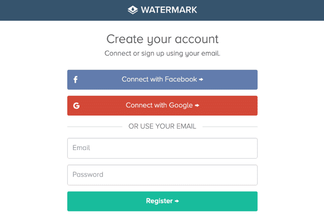Click the "Email" placeholder text
This screenshot has height=219, width=324.
(x=82, y=148)
